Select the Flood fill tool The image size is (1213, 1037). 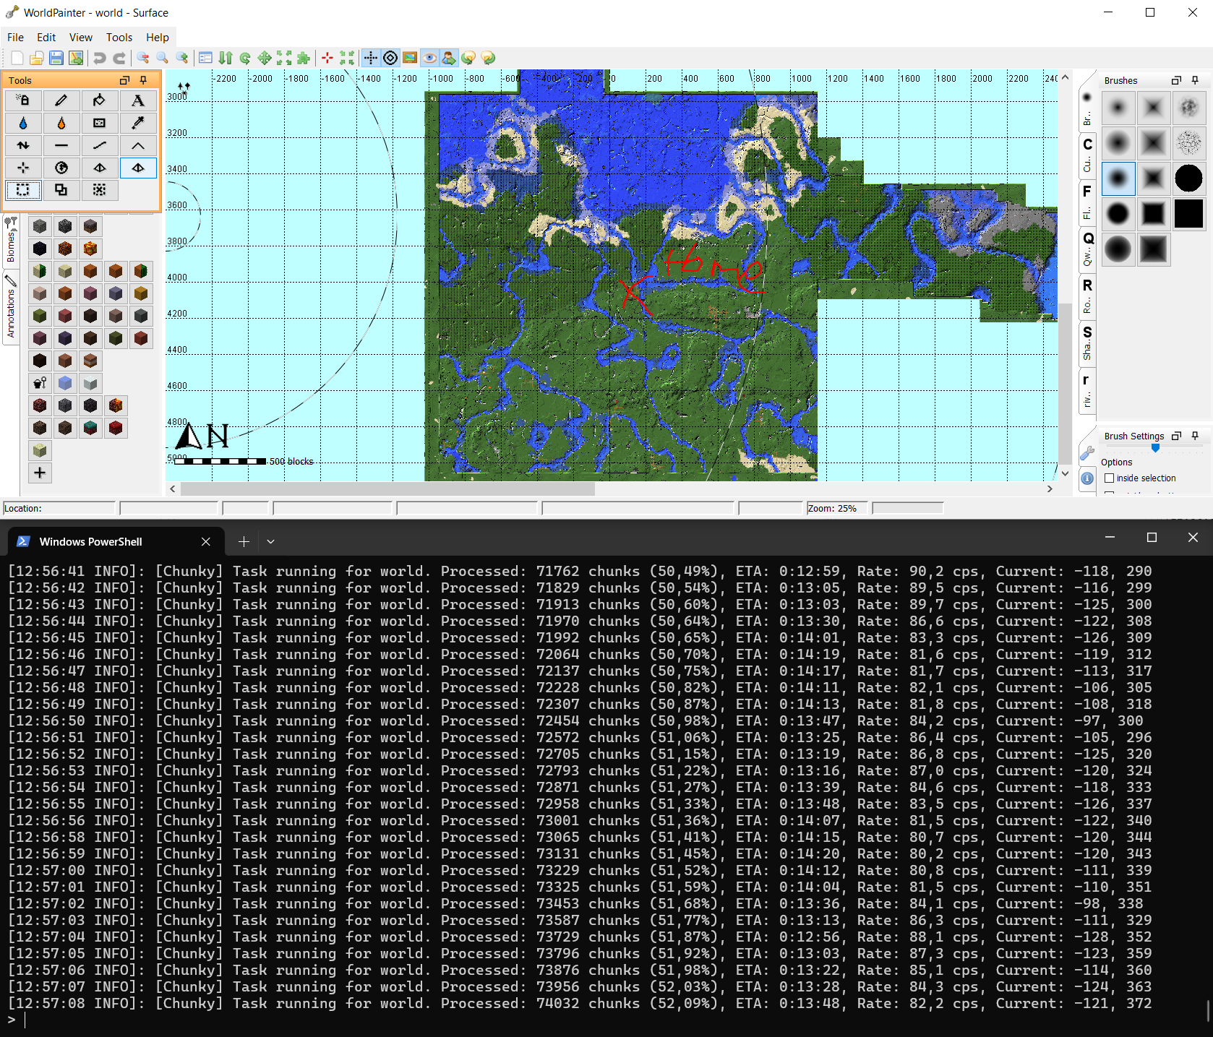[x=100, y=100]
